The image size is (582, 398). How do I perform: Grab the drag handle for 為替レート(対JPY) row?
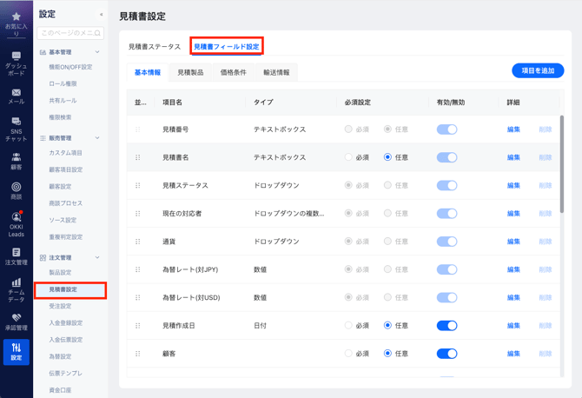point(138,269)
